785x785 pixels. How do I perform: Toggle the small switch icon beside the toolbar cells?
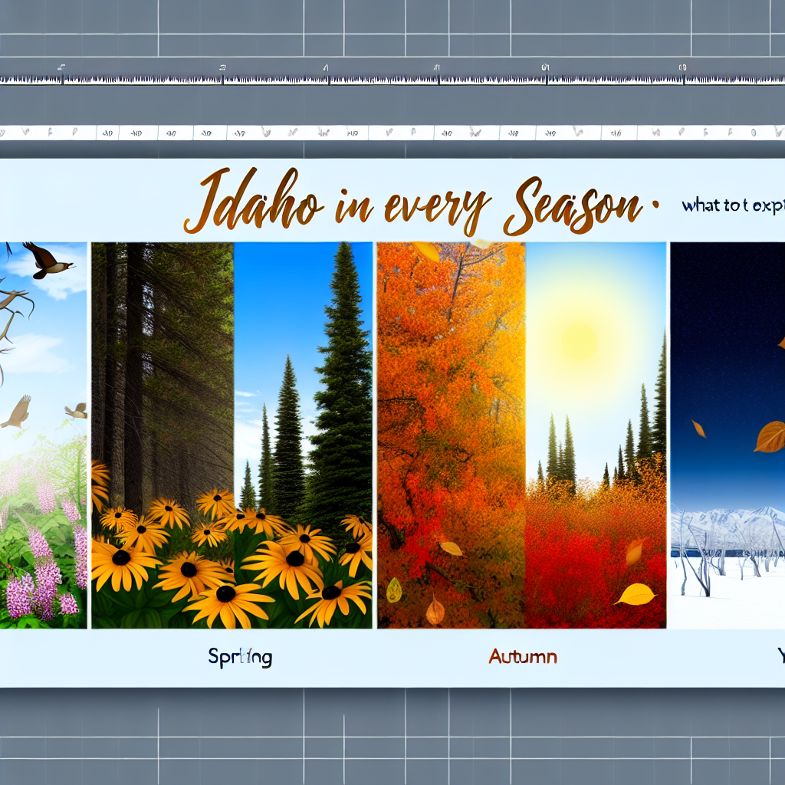pos(27,132)
